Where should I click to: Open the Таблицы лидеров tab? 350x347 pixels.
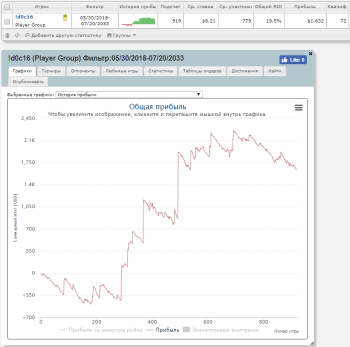coord(202,71)
